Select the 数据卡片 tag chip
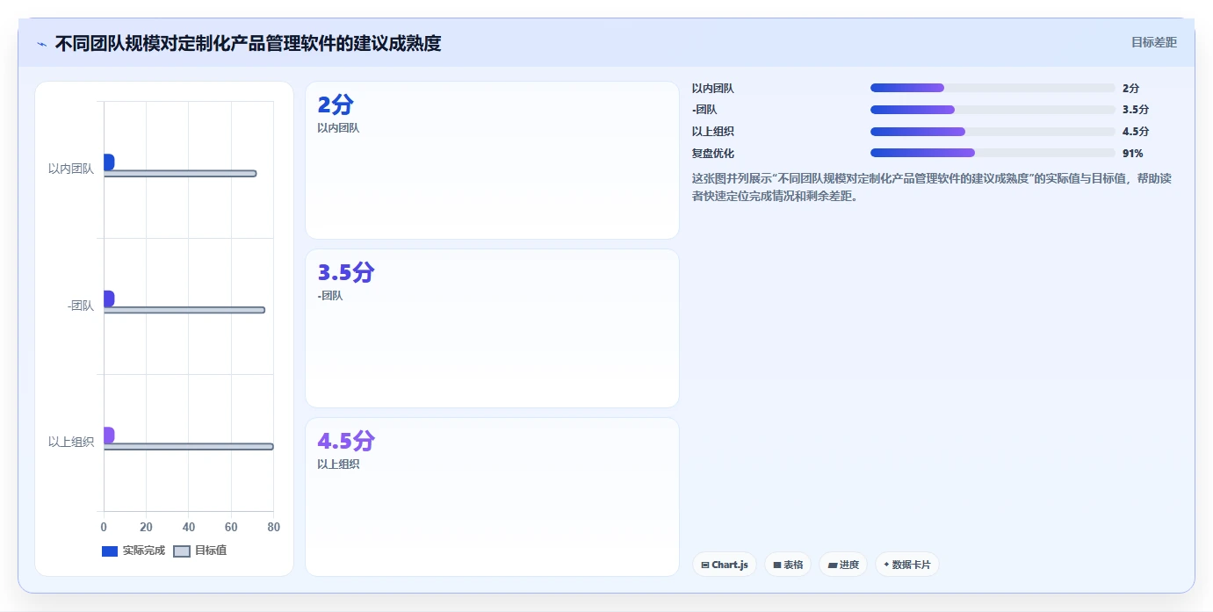 [907, 565]
